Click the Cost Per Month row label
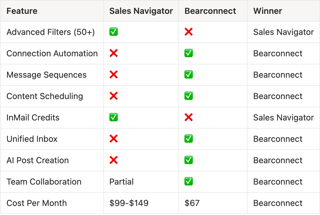 point(37,203)
